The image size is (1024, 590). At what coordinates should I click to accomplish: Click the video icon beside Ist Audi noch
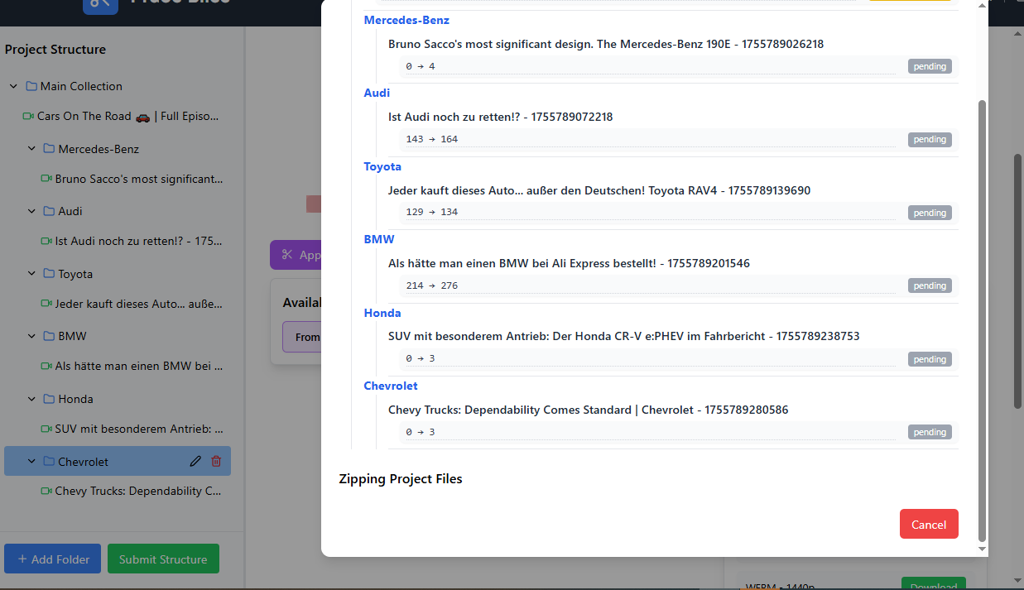tap(46, 241)
